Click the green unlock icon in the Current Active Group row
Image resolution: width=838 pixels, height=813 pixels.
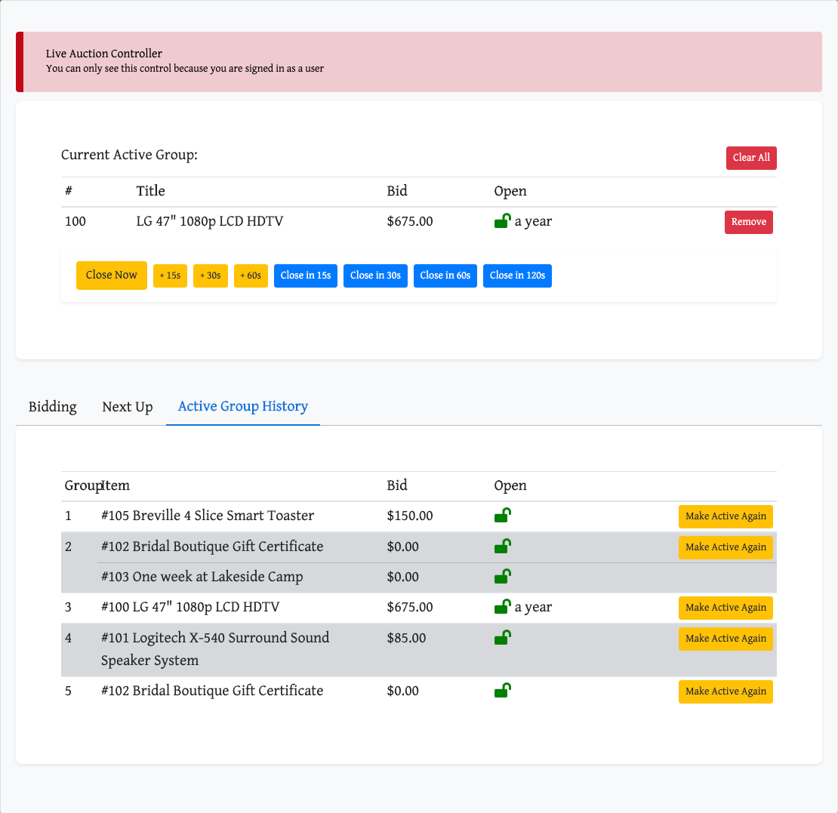502,220
